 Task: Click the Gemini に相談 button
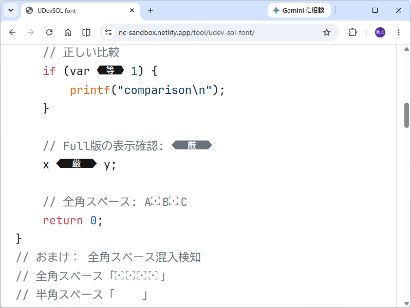299,10
